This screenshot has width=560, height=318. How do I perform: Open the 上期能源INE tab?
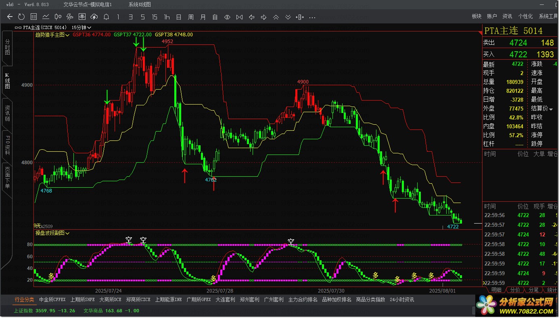coord(168,300)
